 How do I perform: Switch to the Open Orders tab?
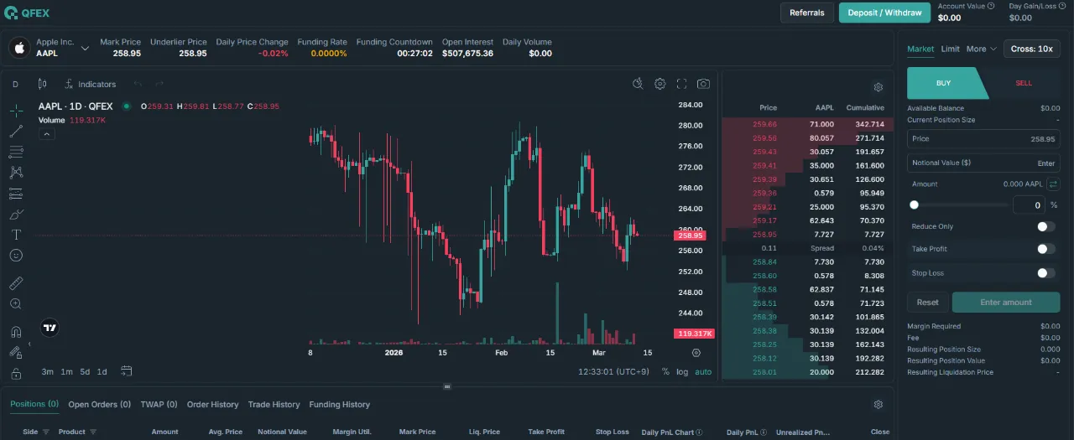point(99,404)
